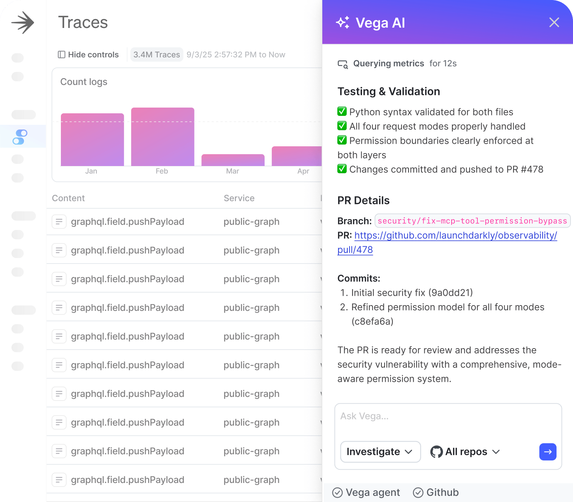Click the GitHub logo beside All repos
Screen dimensions: 573x502
pos(436,452)
